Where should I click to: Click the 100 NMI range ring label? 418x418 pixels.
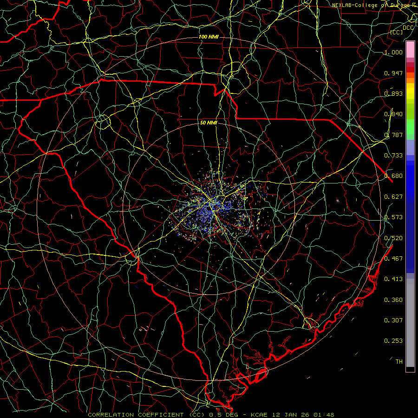coord(209,37)
